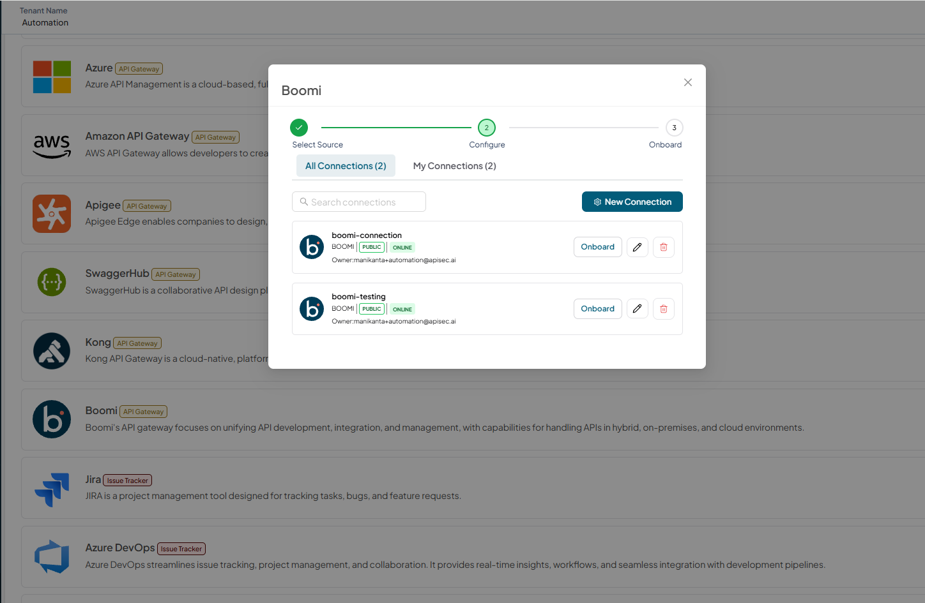Click the Issue Tracker tag beside Jira
The image size is (925, 603).
coord(128,480)
